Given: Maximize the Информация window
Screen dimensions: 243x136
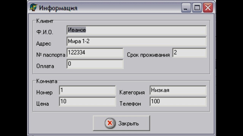Looking at the screenshot, I should tap(197, 8).
